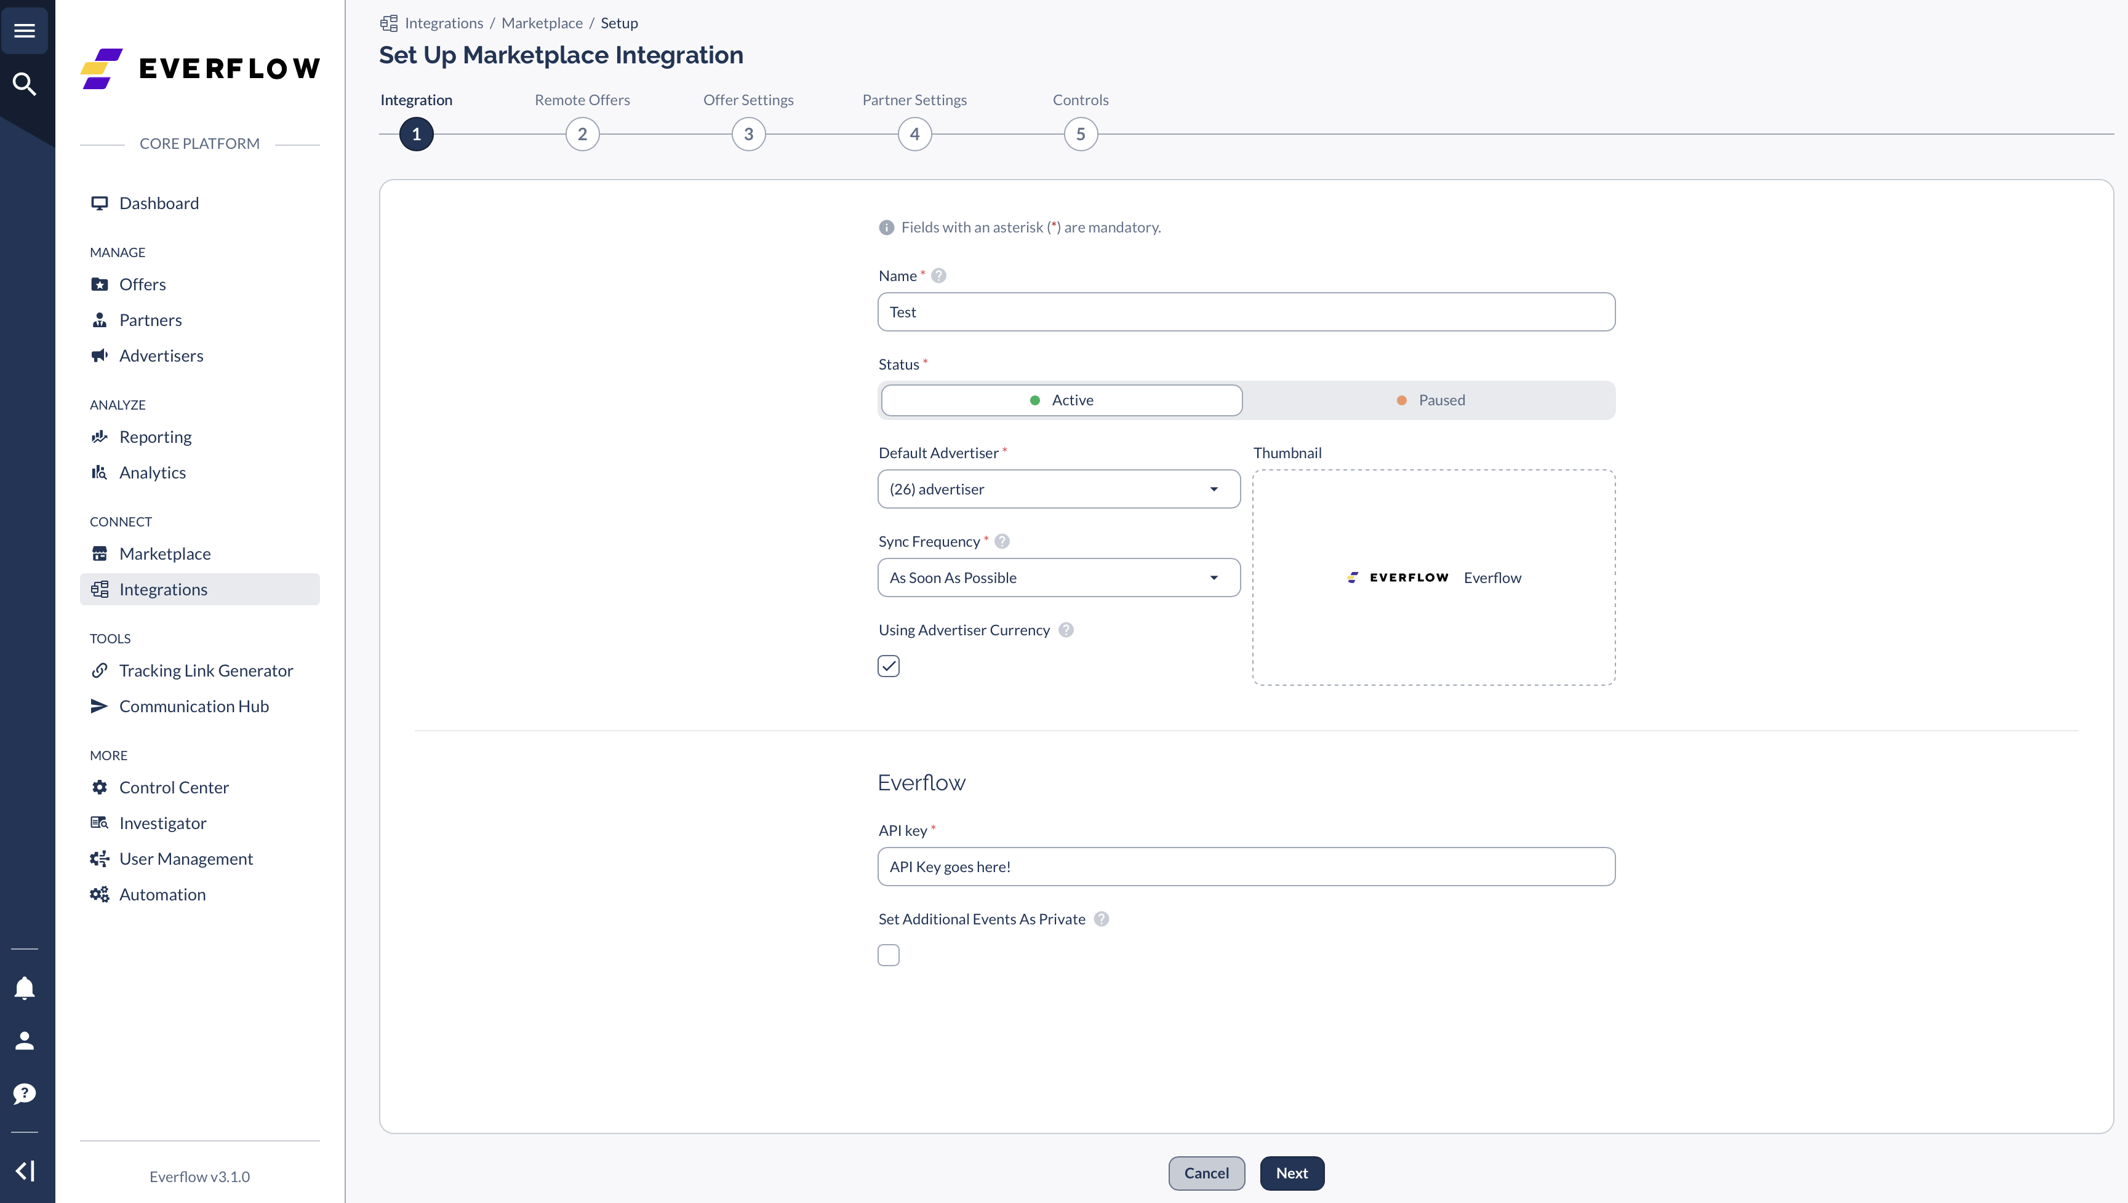Click the Investigator icon
The image size is (2128, 1203).
tap(99, 823)
